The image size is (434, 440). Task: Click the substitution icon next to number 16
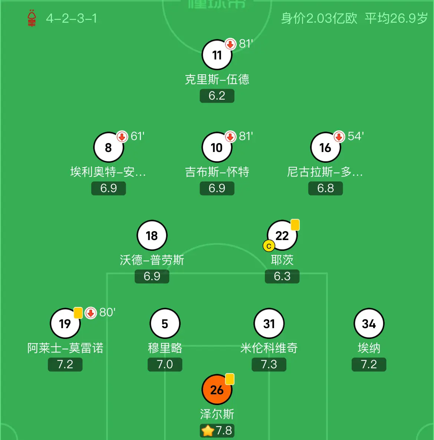(339, 137)
